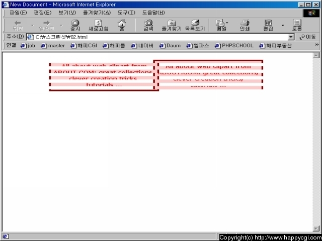Open Favorites (즐겨찾기) toolbar button
The height and width of the screenshot is (241, 322).
pyautogui.click(x=172, y=26)
